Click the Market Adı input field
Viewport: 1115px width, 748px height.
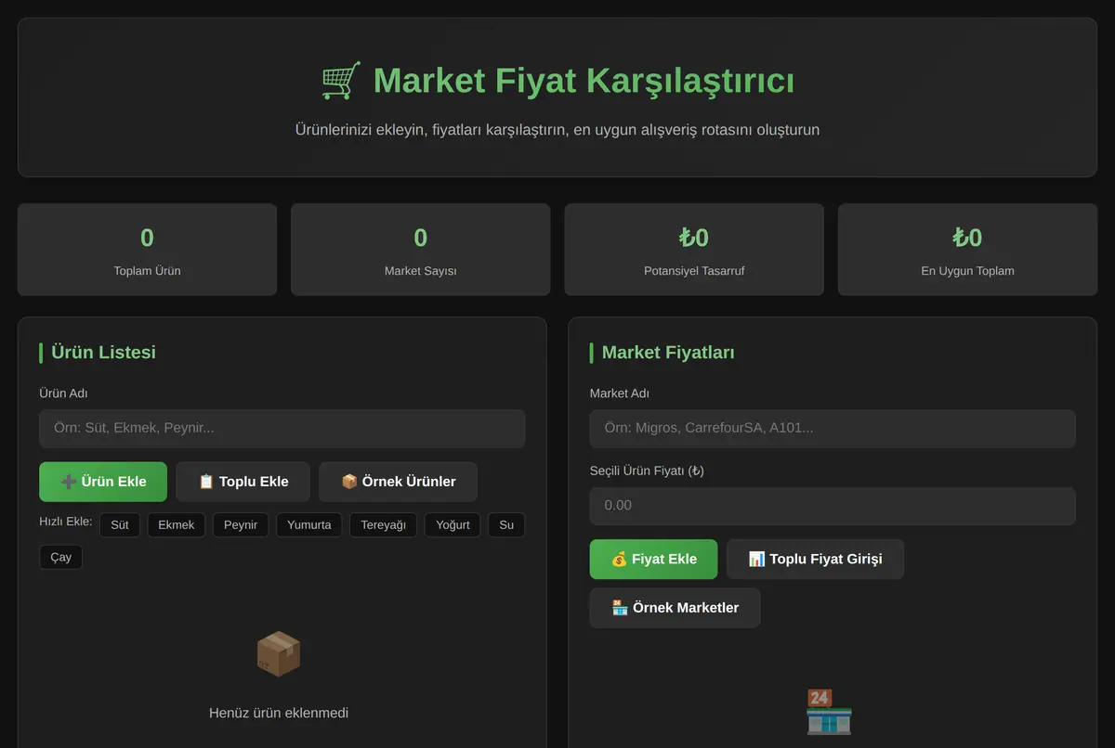coord(833,429)
